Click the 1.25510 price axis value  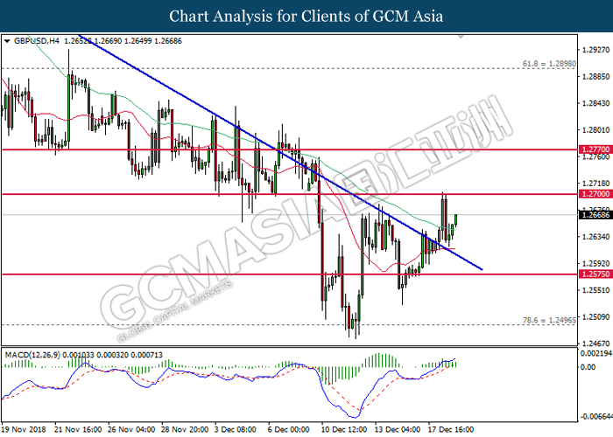coord(595,290)
